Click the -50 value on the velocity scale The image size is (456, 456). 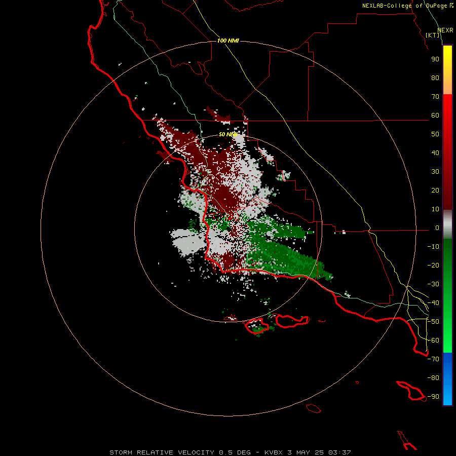click(x=433, y=322)
